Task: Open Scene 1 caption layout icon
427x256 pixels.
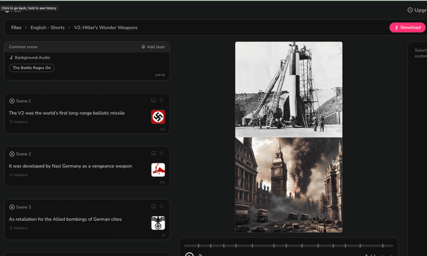Action: pyautogui.click(x=154, y=100)
